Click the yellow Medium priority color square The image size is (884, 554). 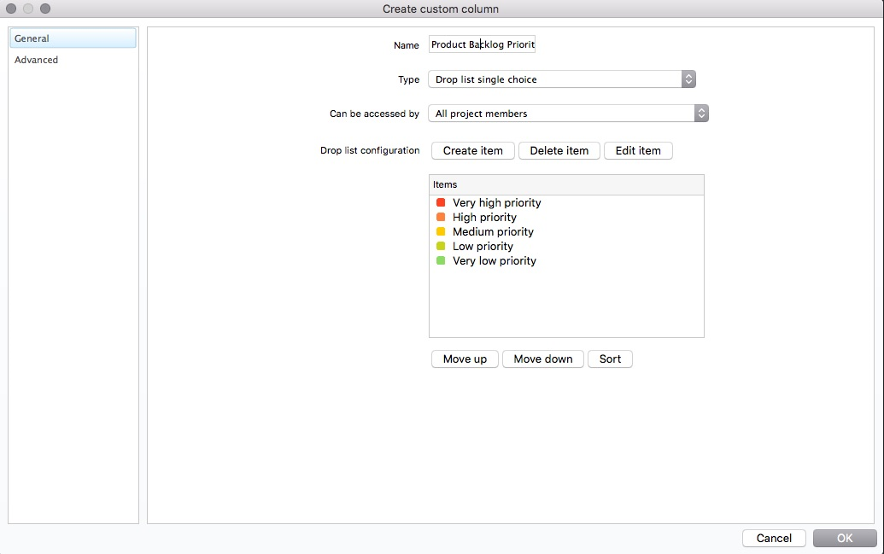click(441, 231)
